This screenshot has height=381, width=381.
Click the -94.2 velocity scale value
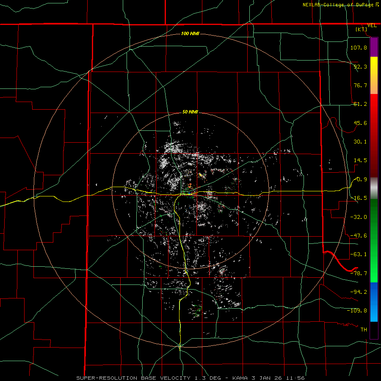[x=359, y=292]
